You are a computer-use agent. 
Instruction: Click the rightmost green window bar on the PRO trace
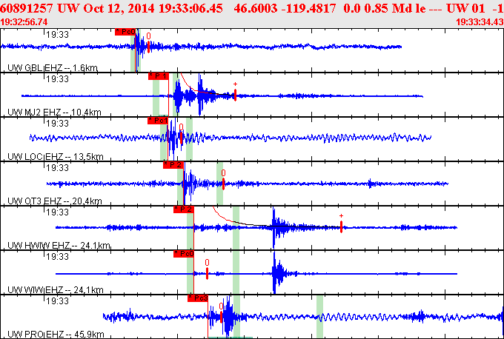point(319,316)
